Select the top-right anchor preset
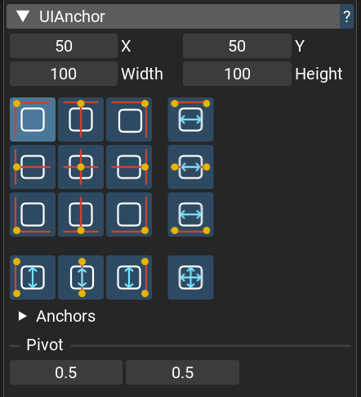Image resolution: width=361 pixels, height=397 pixels. coord(129,120)
